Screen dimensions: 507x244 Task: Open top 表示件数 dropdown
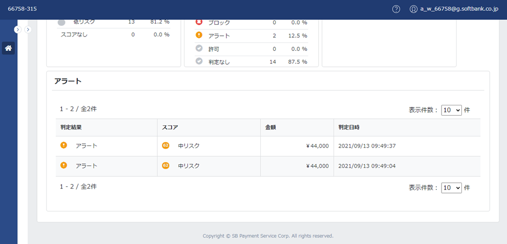pos(451,110)
